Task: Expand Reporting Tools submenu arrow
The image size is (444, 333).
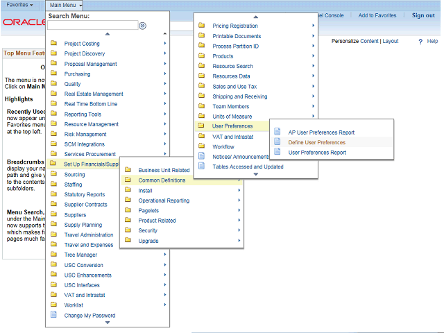Action: [x=165, y=114]
